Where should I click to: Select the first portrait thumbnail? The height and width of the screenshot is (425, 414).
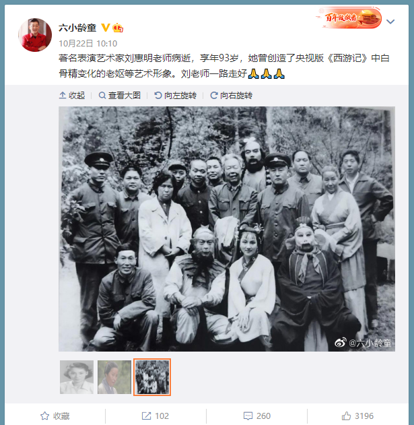77,377
